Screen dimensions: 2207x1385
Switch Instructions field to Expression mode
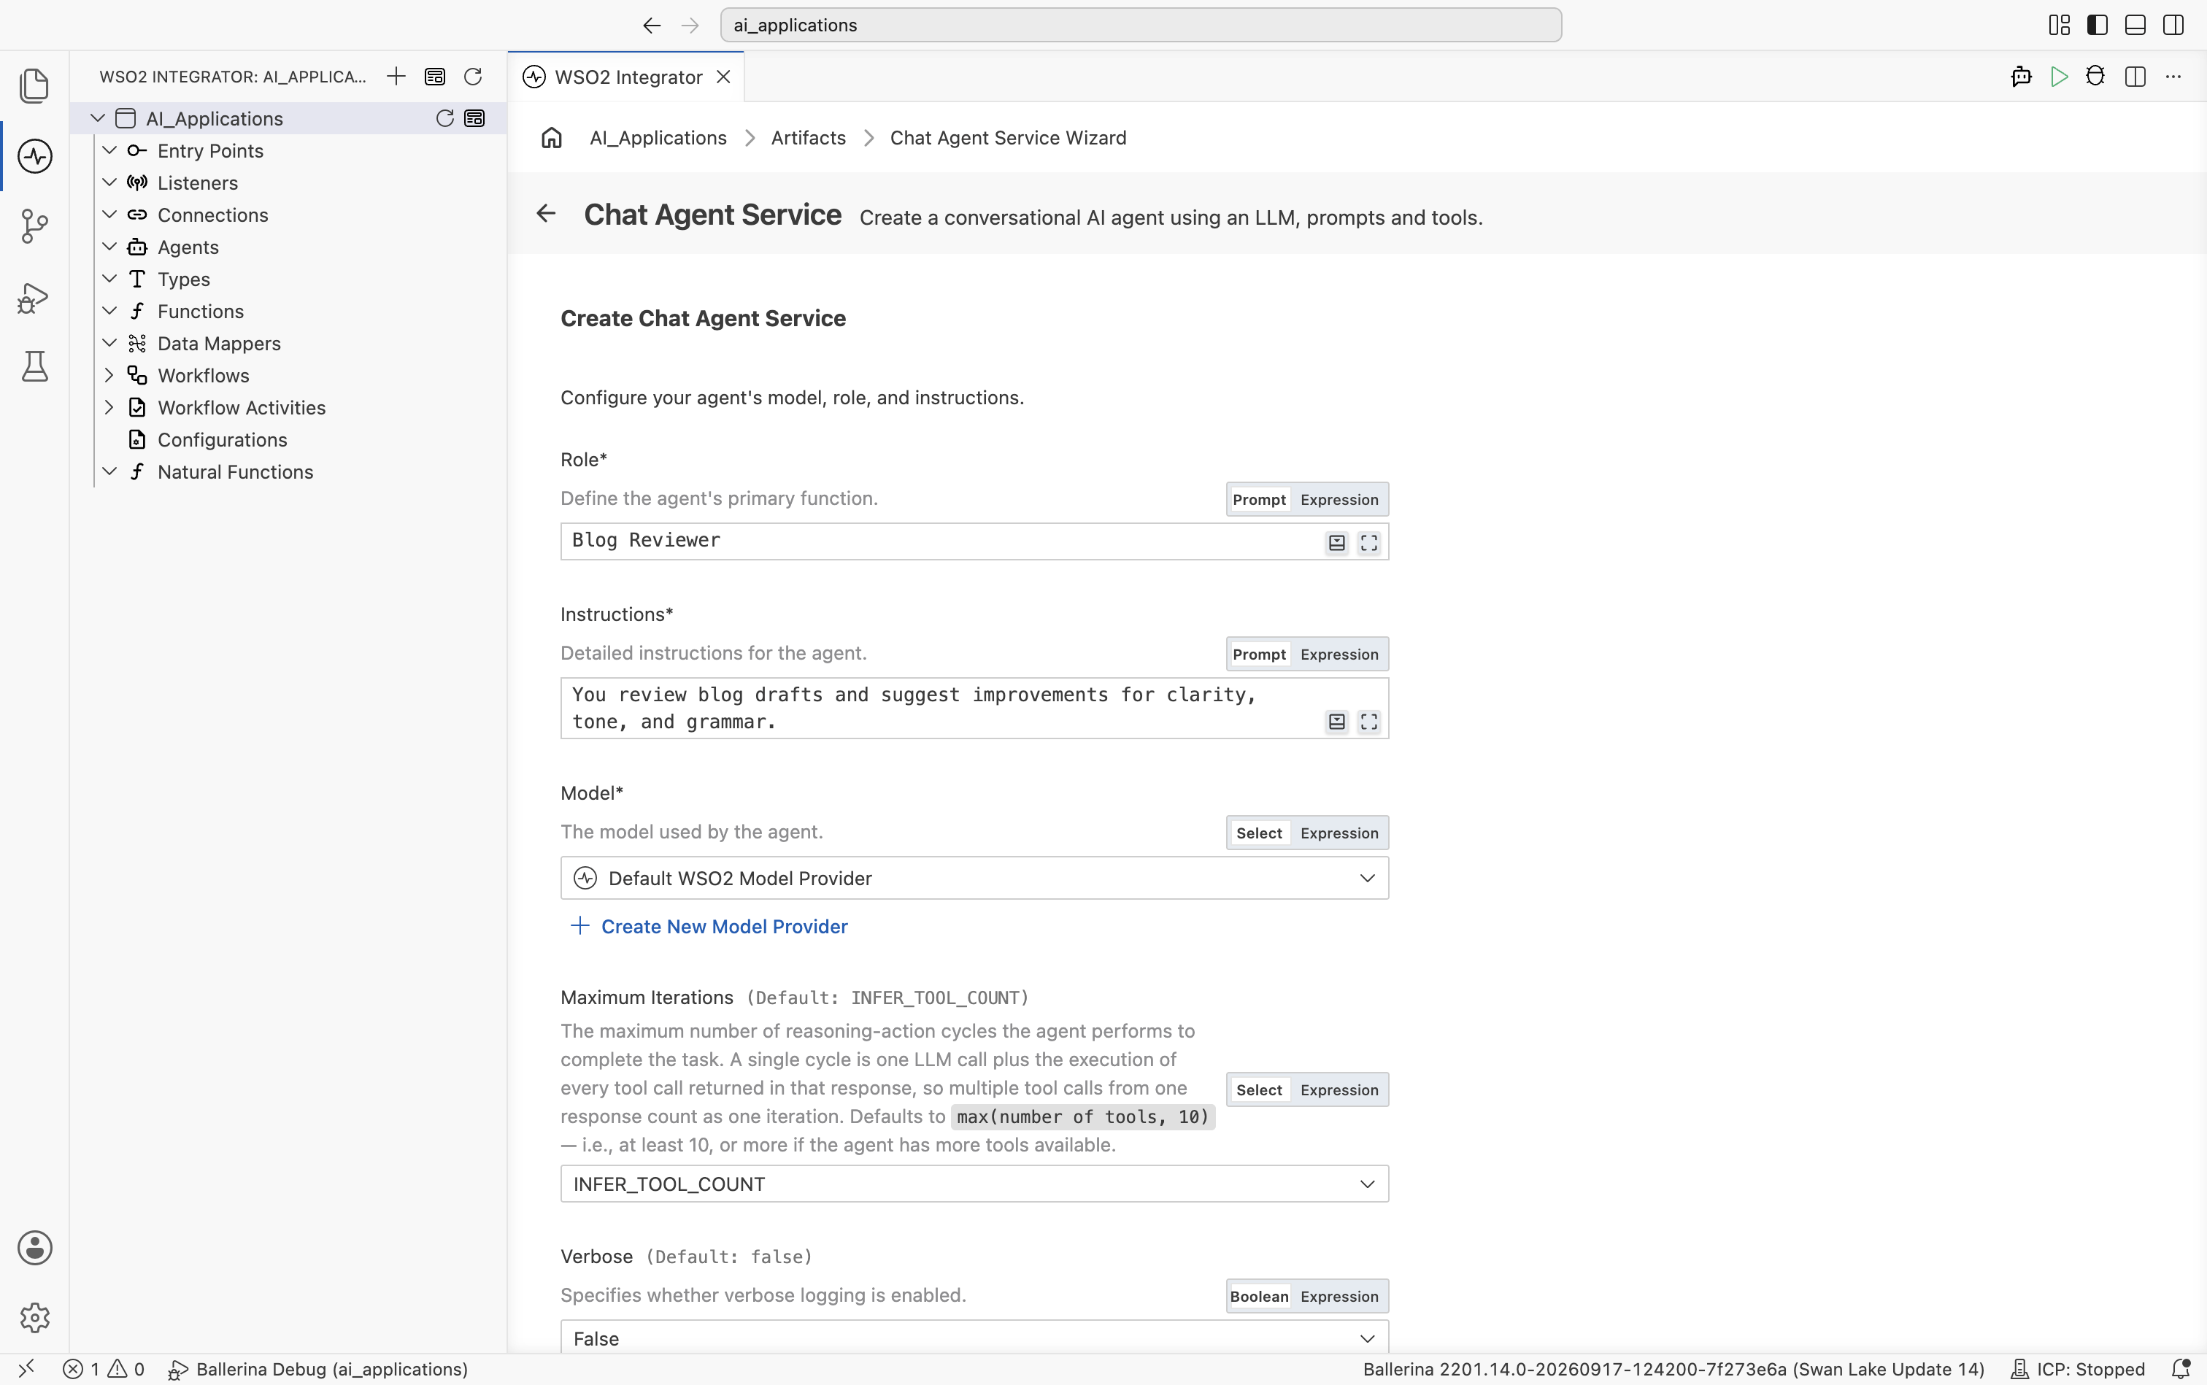click(x=1339, y=654)
